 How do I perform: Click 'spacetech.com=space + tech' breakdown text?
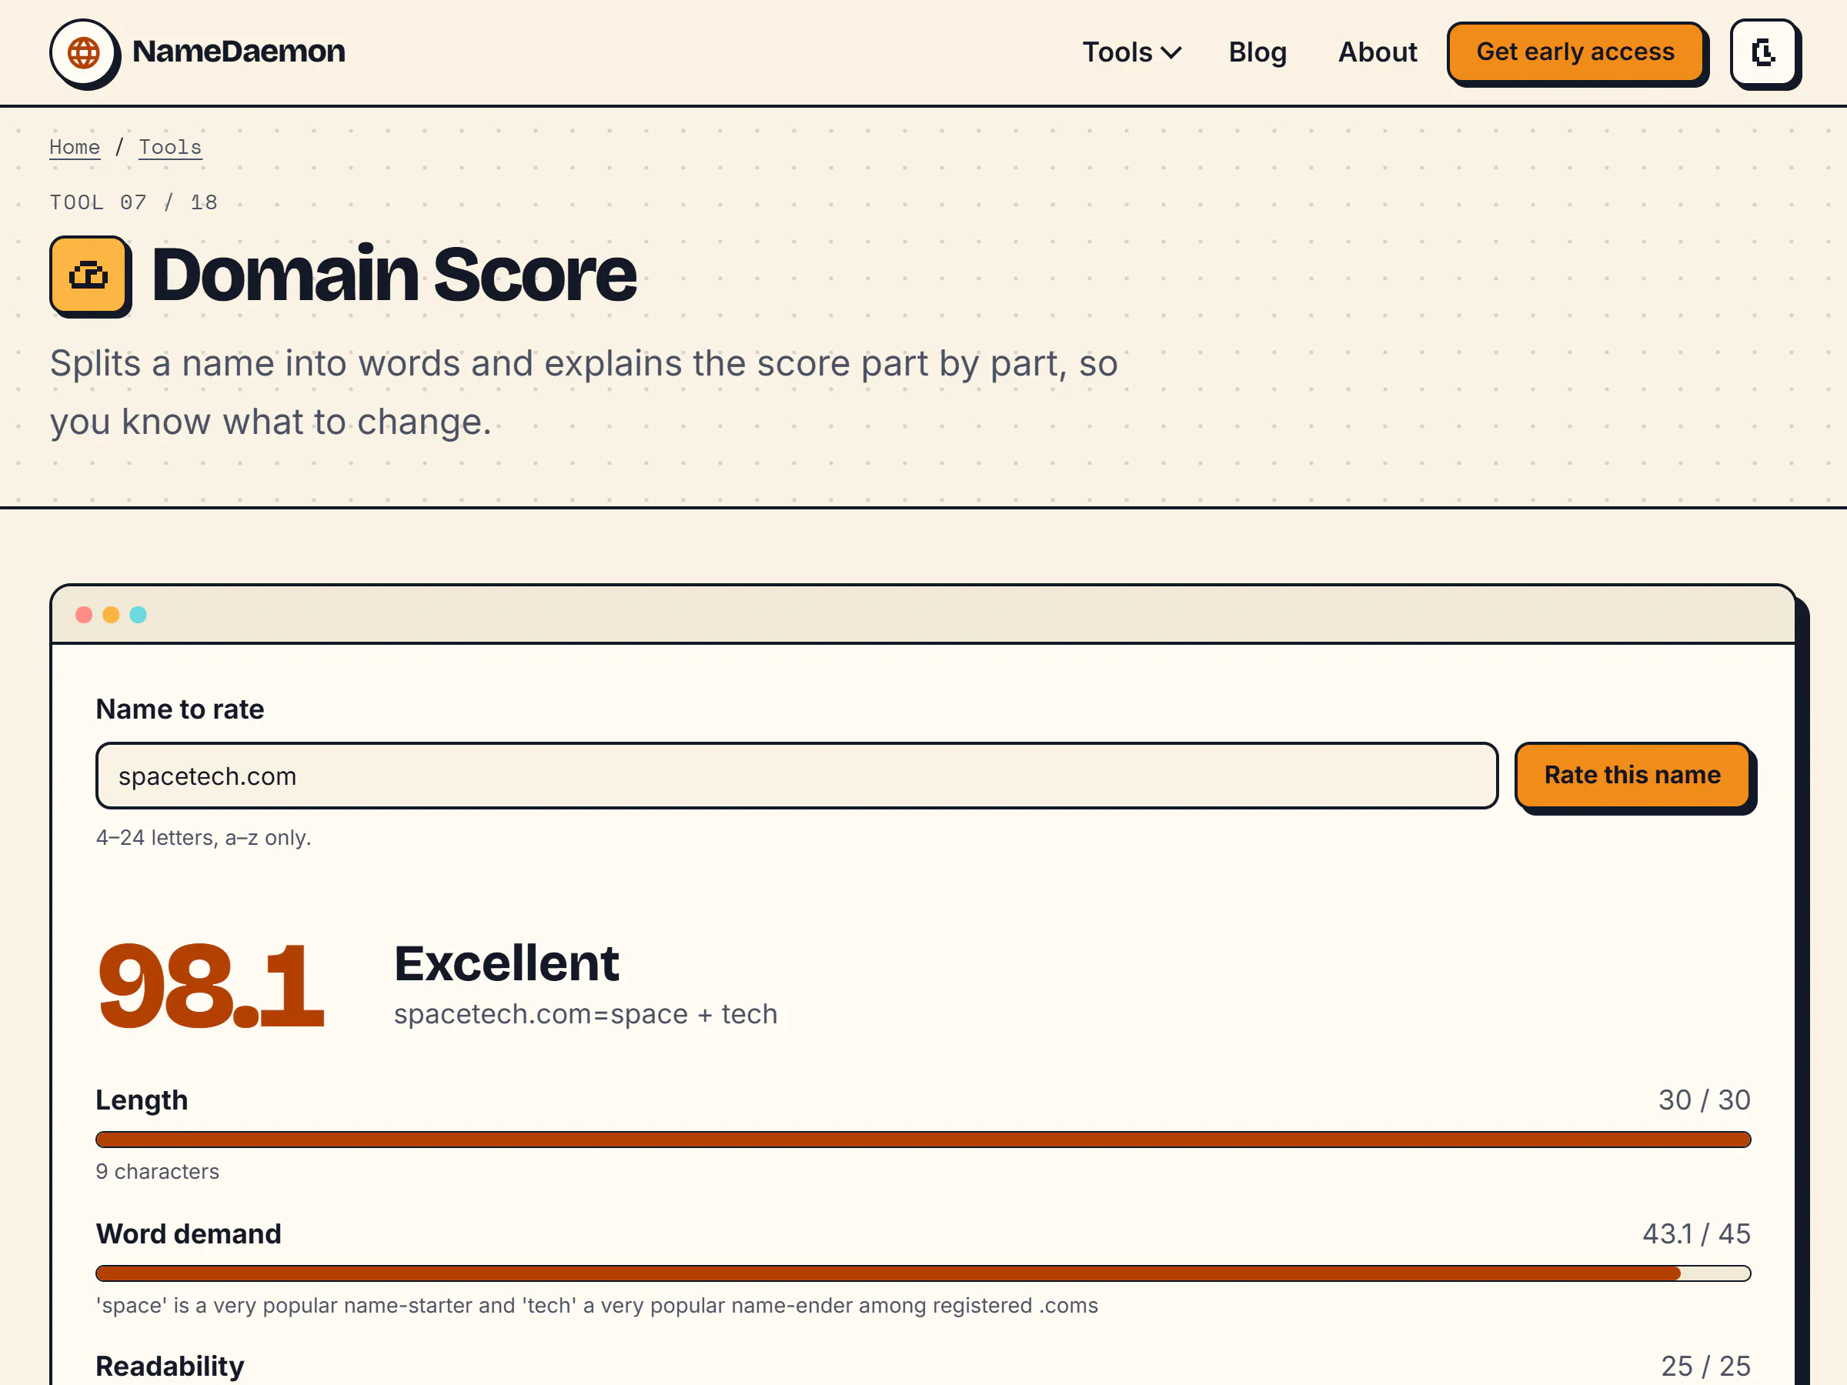coord(586,1013)
